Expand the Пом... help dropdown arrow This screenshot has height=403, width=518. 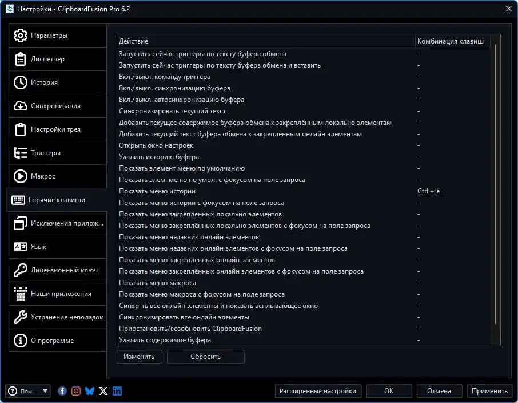click(45, 391)
